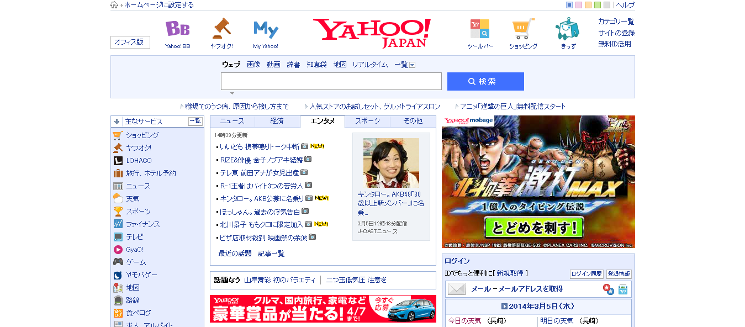
Task: Click the mail envelope icon in the login box
Action: click(x=457, y=289)
